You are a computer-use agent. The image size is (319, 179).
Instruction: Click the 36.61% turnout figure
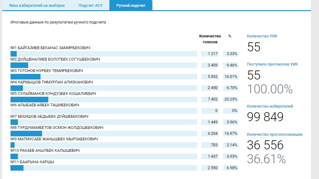tap(266, 159)
